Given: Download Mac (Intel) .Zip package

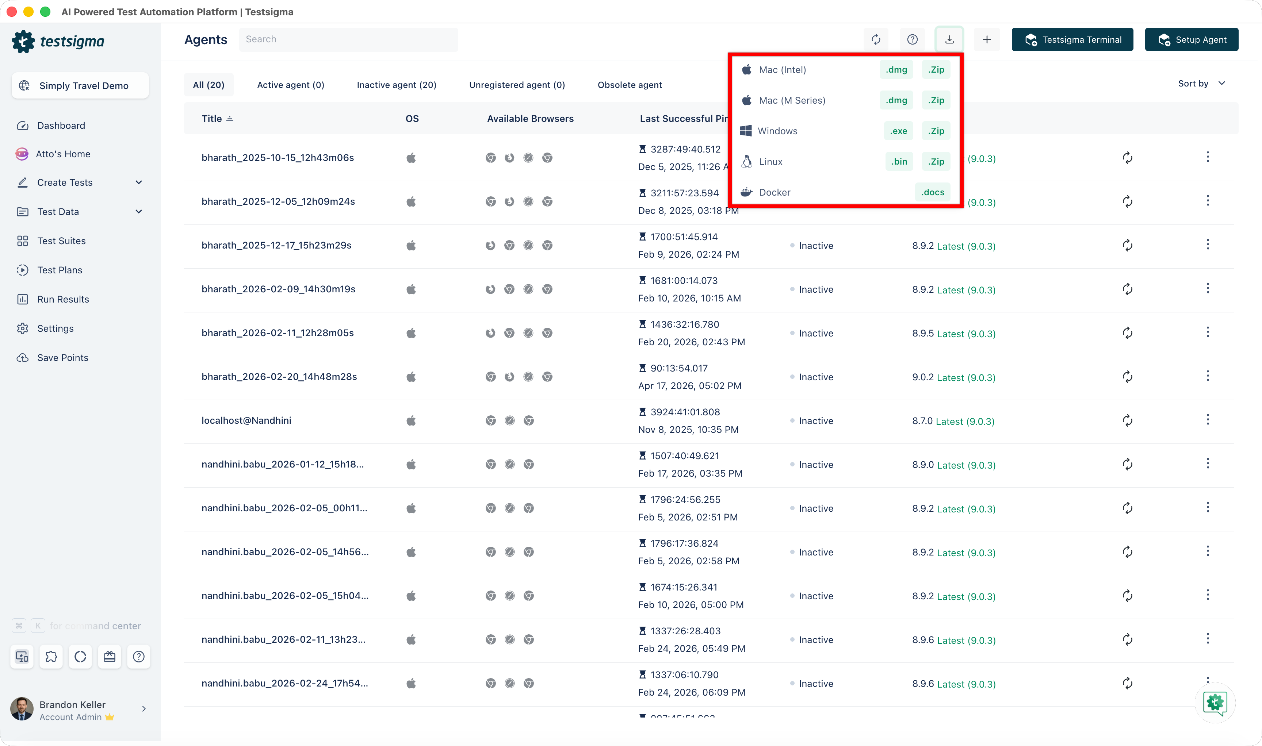Looking at the screenshot, I should 936,70.
